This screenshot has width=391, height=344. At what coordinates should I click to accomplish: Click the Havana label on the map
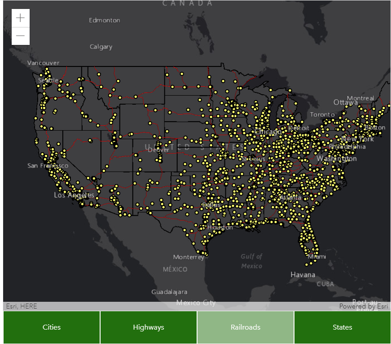tap(303, 274)
